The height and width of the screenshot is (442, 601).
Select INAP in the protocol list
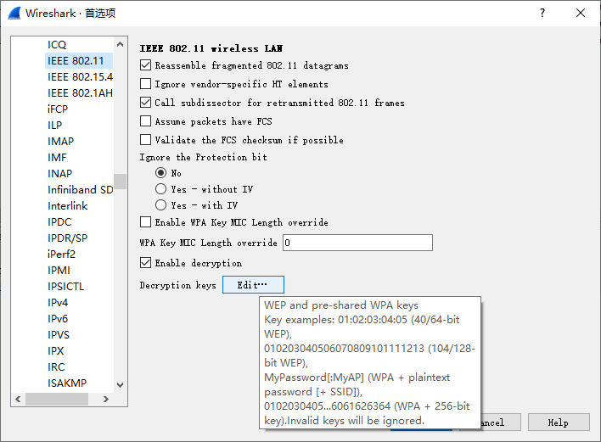59,174
